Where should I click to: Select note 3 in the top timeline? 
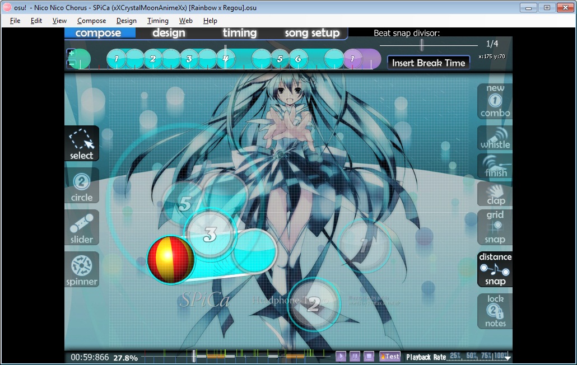(x=189, y=59)
